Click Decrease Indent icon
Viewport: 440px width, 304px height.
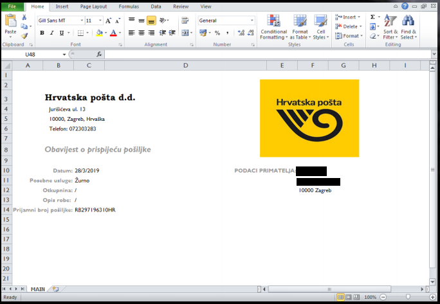[163, 33]
